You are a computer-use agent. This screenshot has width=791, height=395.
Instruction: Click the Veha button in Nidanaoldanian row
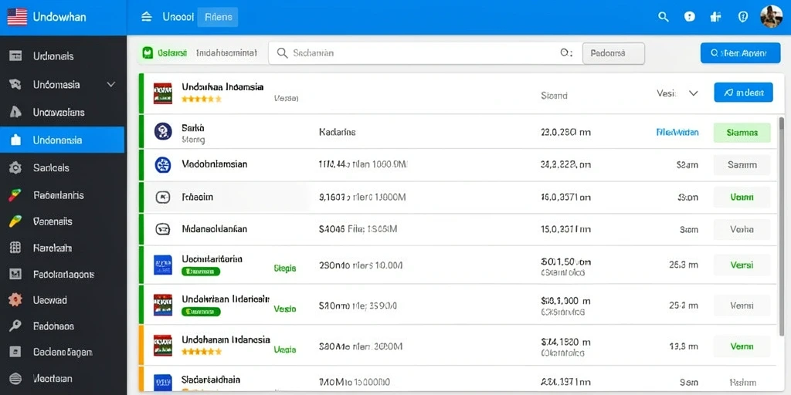point(742,229)
